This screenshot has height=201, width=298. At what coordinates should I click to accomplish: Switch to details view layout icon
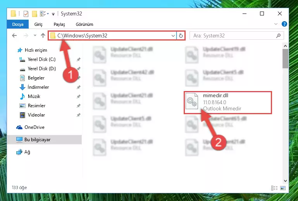[x=274, y=188]
